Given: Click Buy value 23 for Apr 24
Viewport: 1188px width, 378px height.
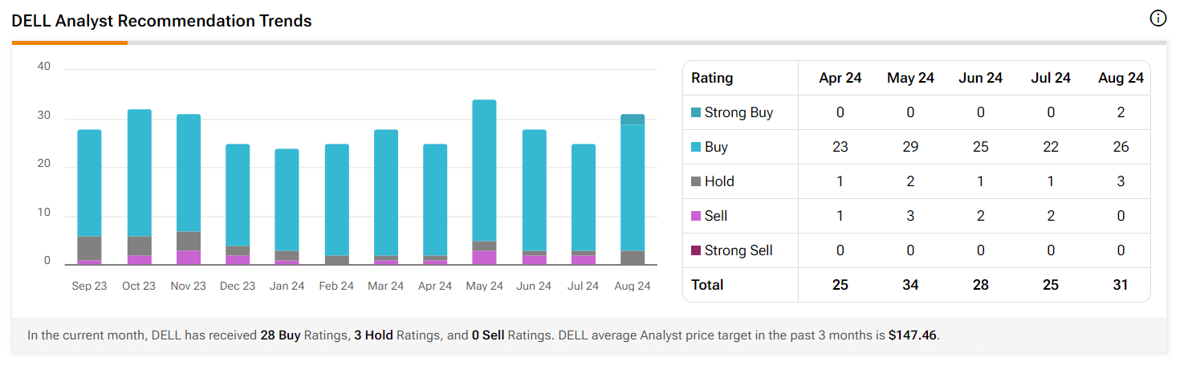Looking at the screenshot, I should pos(840,147).
